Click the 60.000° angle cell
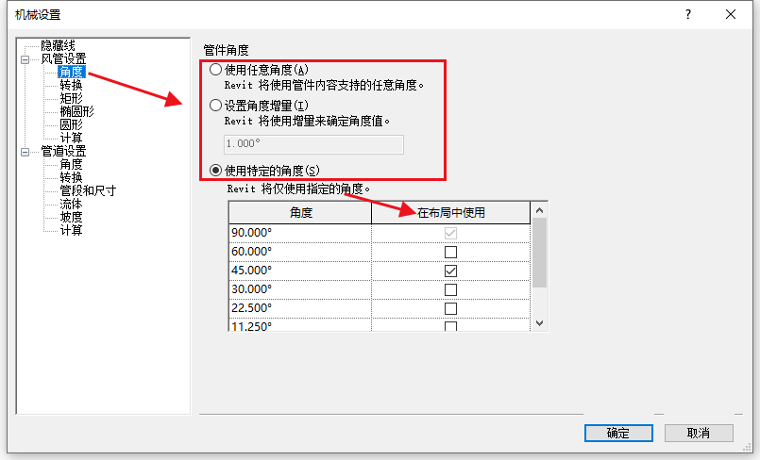This screenshot has width=760, height=460. pos(300,252)
